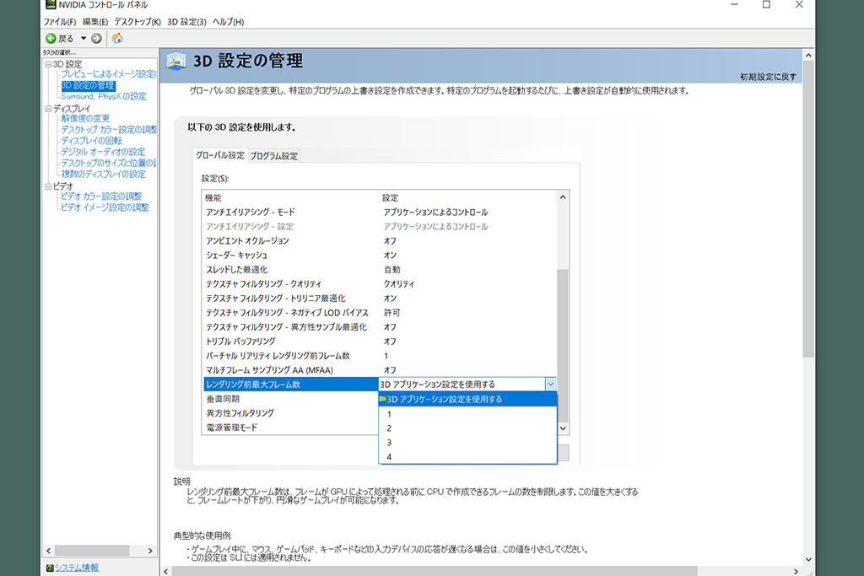Open the ファイル(F) menu
The height and width of the screenshot is (576, 864).
coord(60,22)
